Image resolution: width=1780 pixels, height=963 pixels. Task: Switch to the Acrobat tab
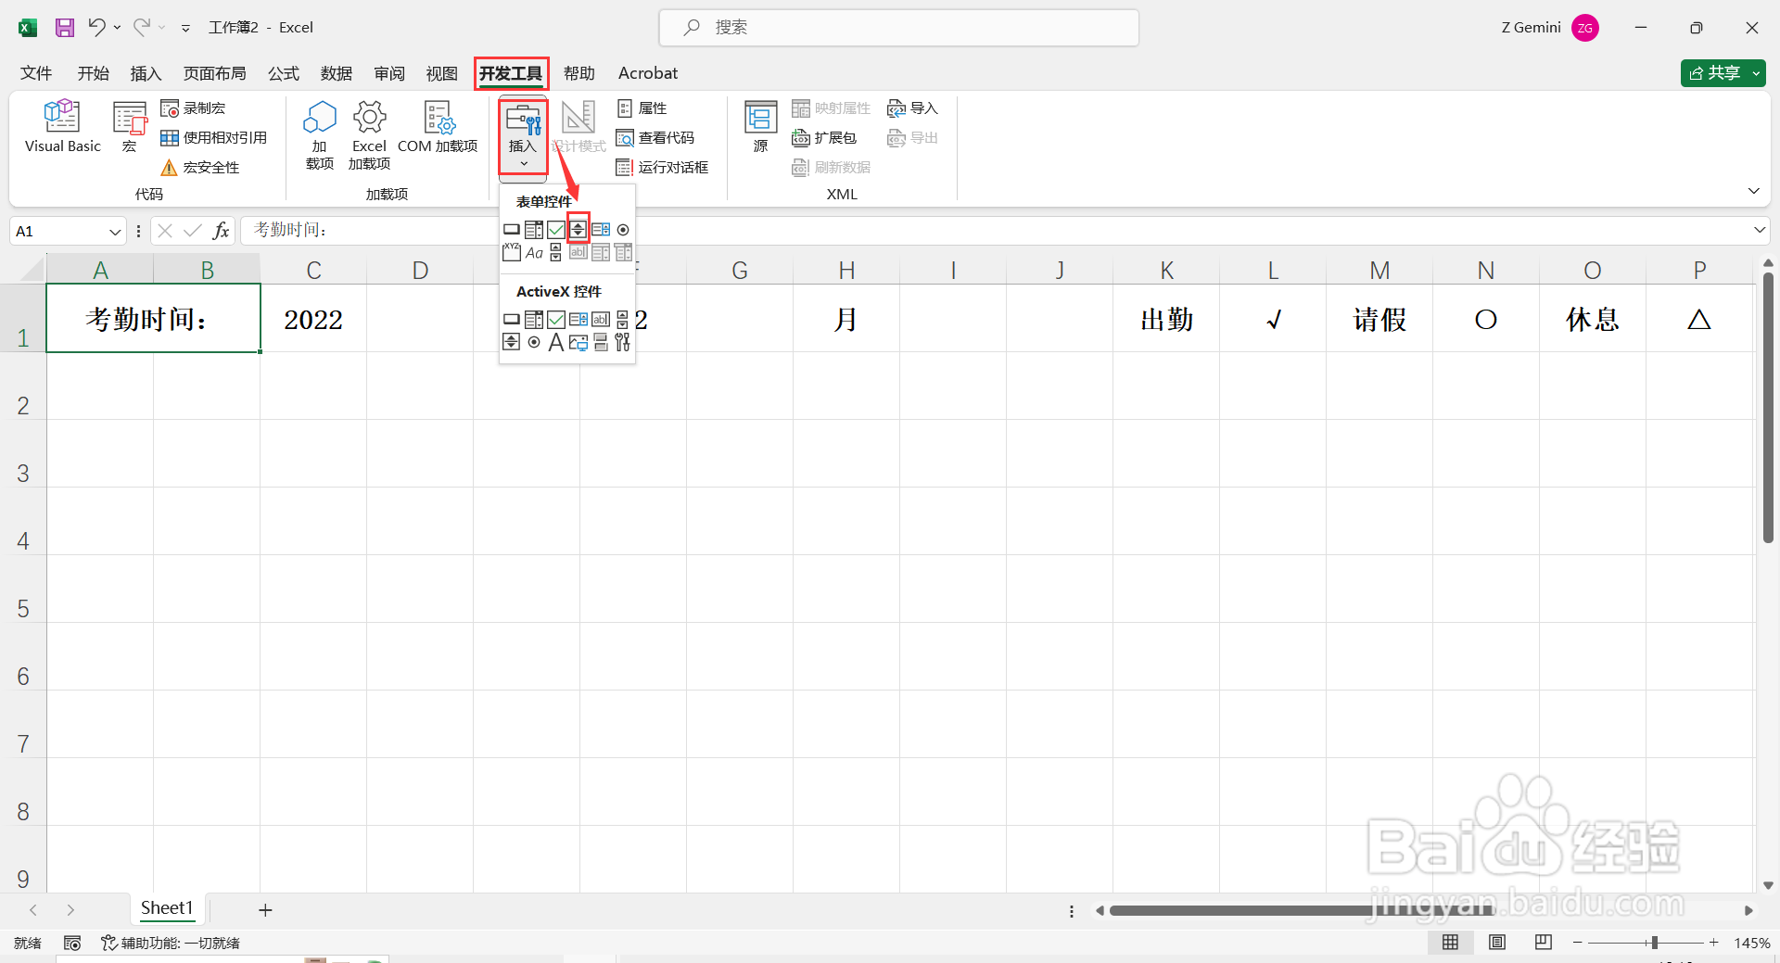pos(648,73)
